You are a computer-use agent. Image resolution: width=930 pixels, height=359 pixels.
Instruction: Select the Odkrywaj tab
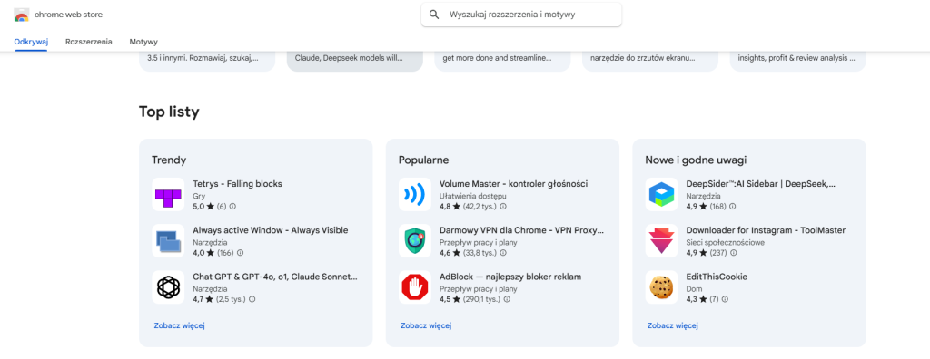31,42
